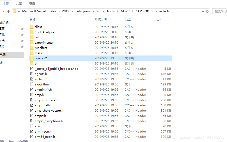The height and width of the screenshot is (142, 227).
Task: Expand chevron after 2019 breadcrumb
Action: pyautogui.click(x=72, y=11)
